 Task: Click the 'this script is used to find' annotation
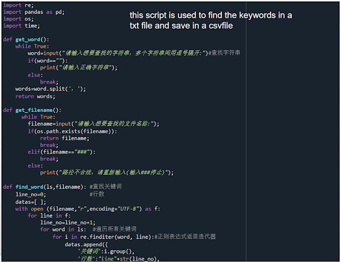click(x=211, y=15)
